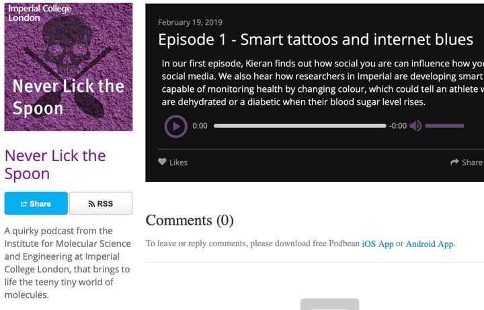484x310 pixels.
Task: Open the Never Lick the Spoon title link
Action: tap(55, 164)
